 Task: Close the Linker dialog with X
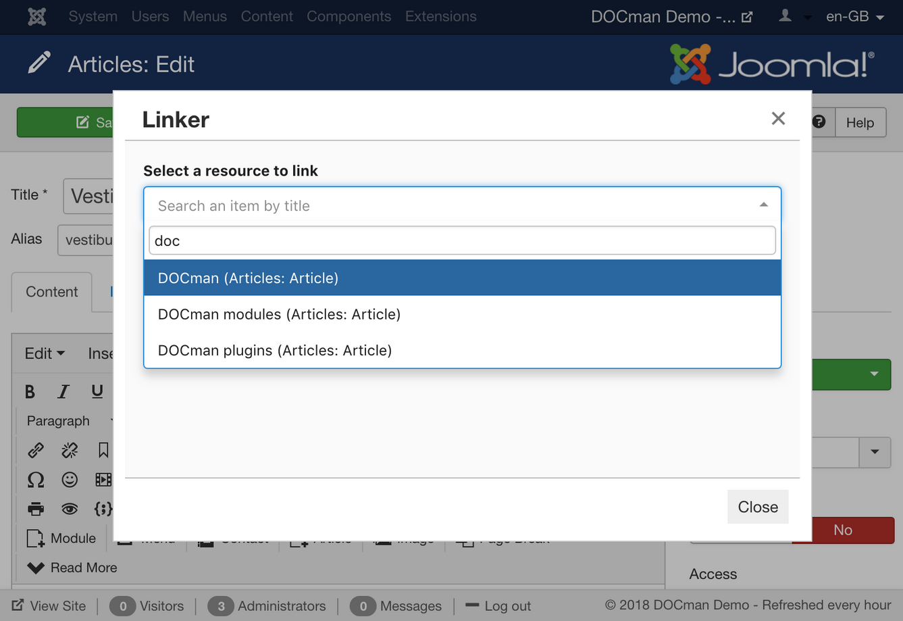(778, 118)
